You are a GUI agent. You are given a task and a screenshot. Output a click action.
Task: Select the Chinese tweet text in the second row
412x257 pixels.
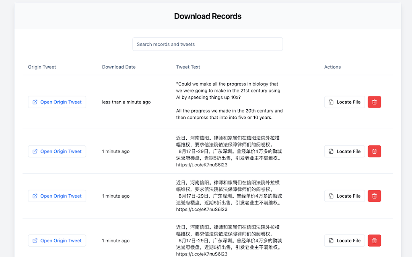click(229, 151)
